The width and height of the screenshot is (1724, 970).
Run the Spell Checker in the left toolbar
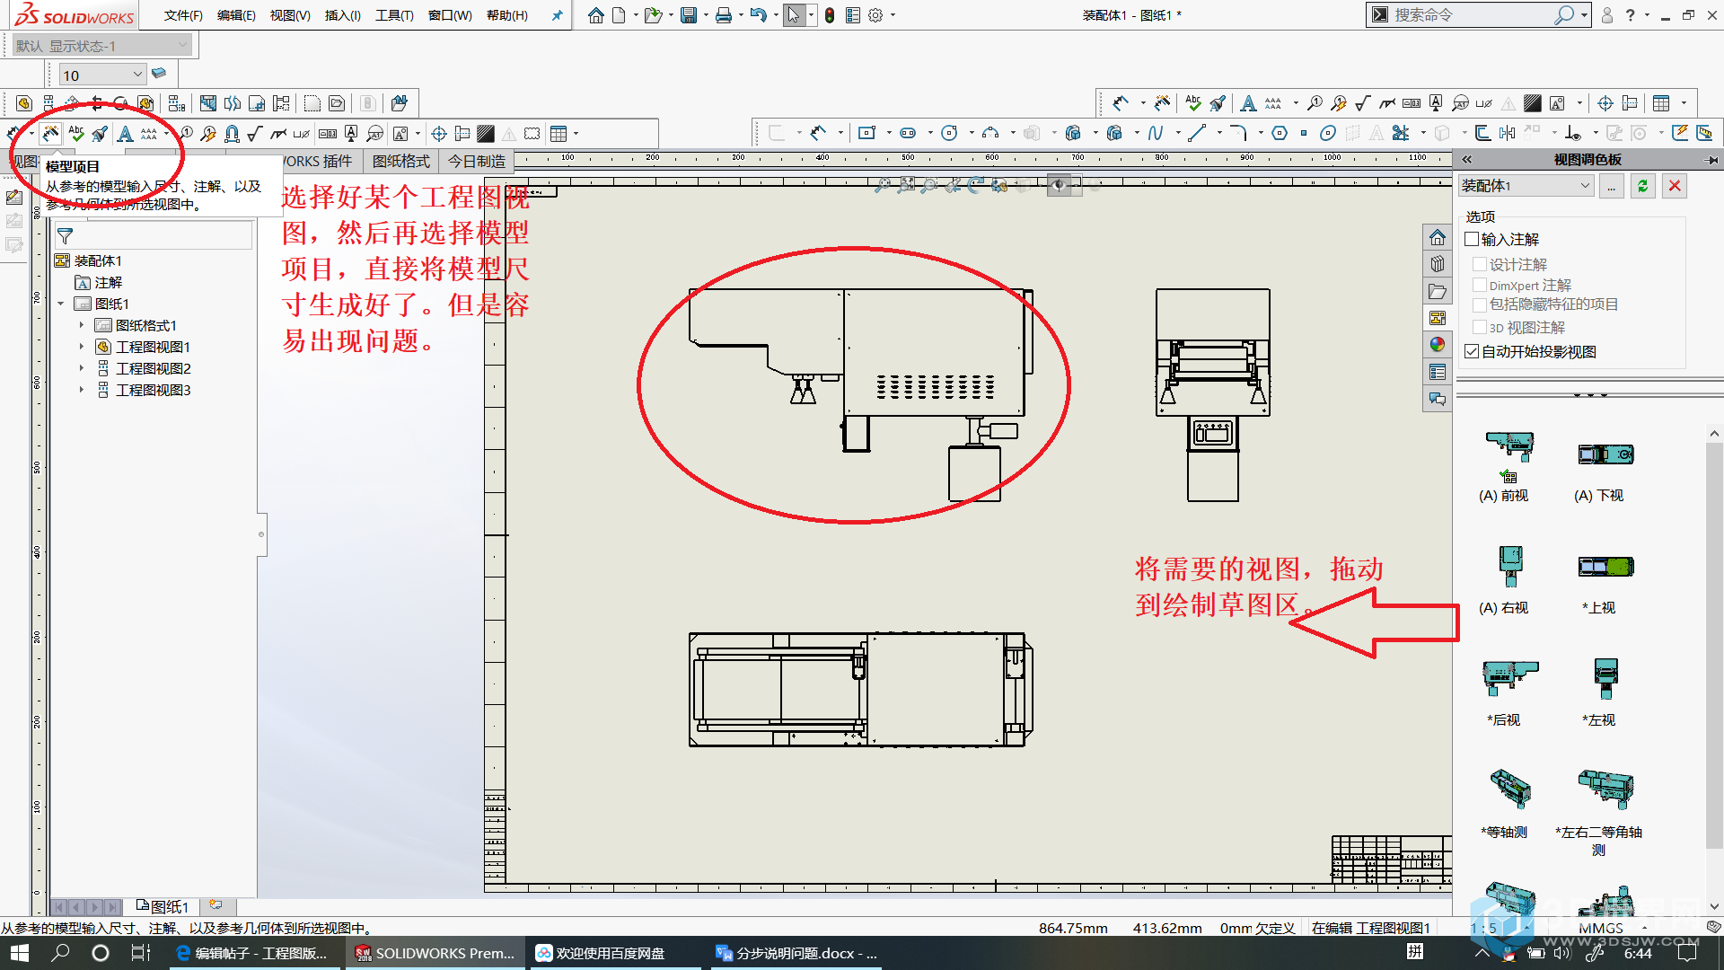coord(76,134)
